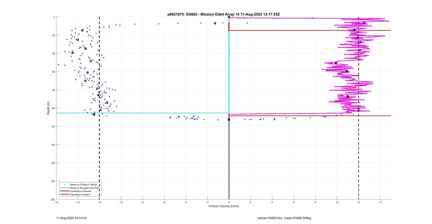Click the plot title starting "p6021075: SG602"

224,14
